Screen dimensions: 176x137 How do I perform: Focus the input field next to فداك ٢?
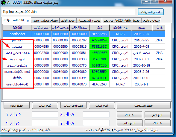point(96,123)
